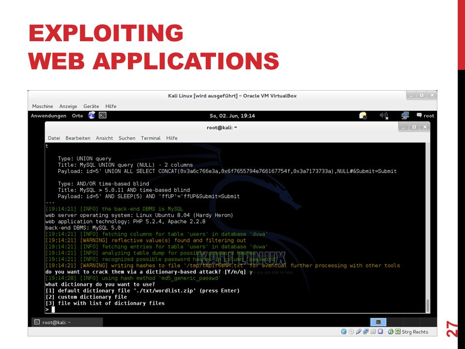465x349 pixels.
Task: Open the Anwendungen menu in Kali panel
Action: pyautogui.click(x=48, y=116)
